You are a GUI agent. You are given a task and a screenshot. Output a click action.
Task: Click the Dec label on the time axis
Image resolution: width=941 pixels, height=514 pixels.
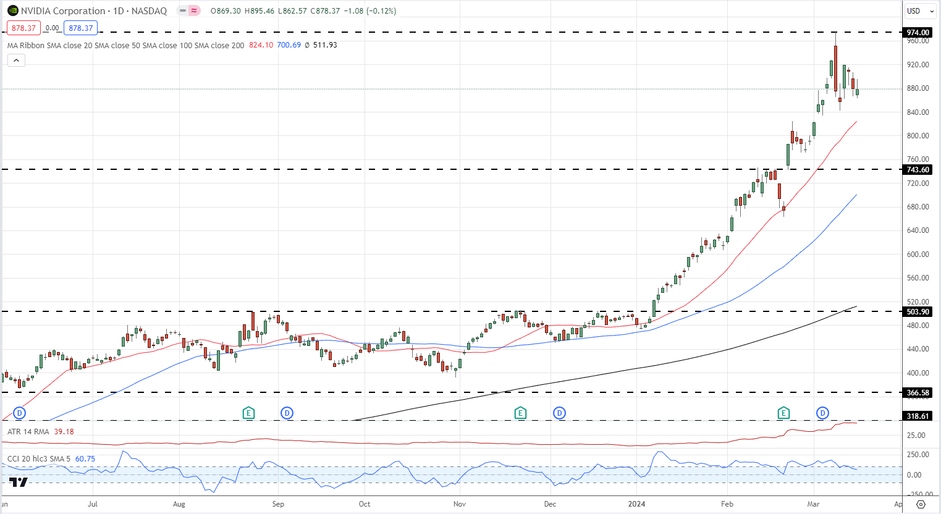(550, 504)
